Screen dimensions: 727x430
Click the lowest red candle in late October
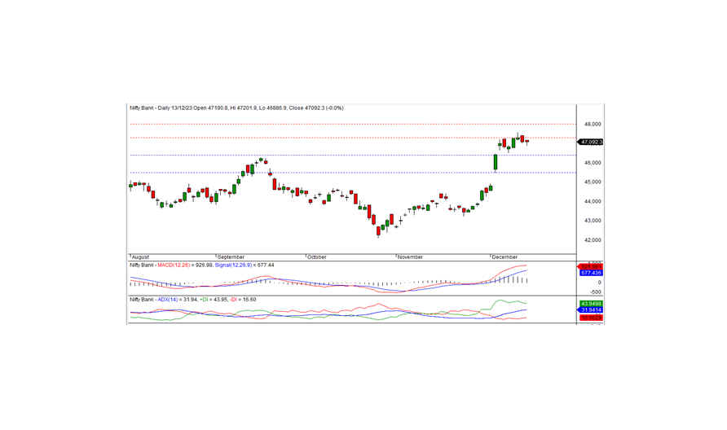pos(378,230)
